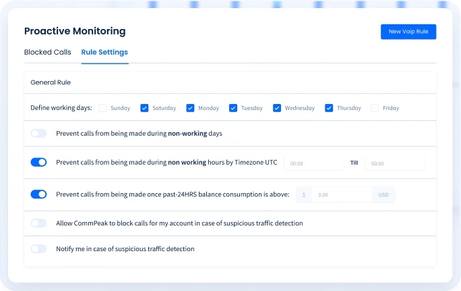The height and width of the screenshot is (291, 461).
Task: Click the non-working hours start time field
Action: (x=313, y=163)
